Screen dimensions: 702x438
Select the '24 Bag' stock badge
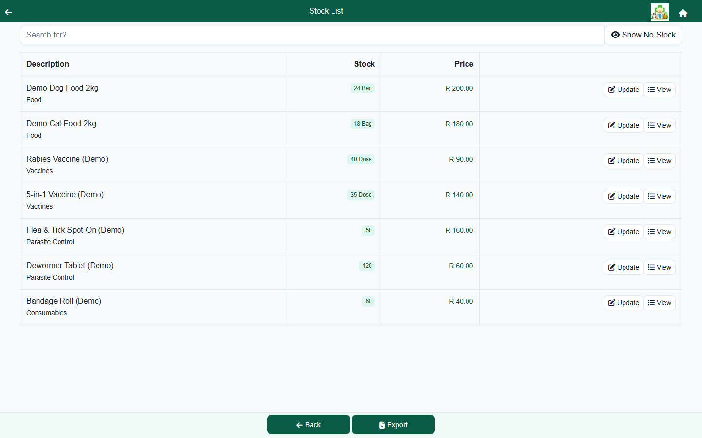(x=363, y=88)
